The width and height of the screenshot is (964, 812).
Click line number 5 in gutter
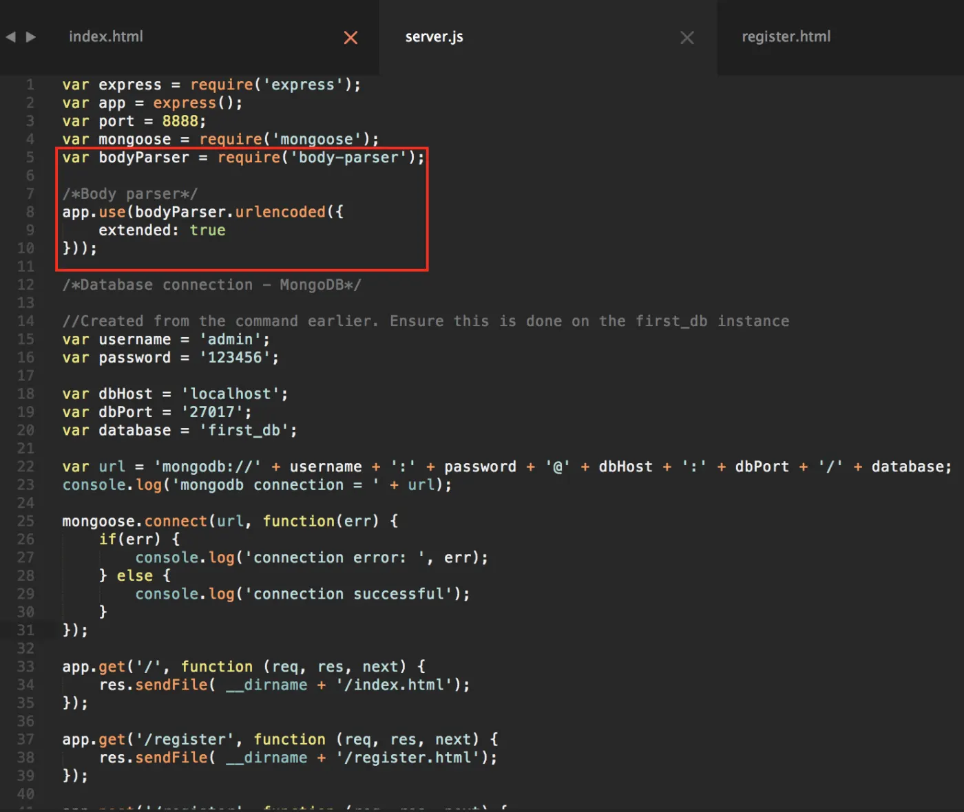click(30, 158)
